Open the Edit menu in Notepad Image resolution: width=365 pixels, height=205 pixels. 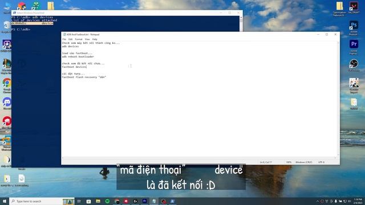[70, 39]
